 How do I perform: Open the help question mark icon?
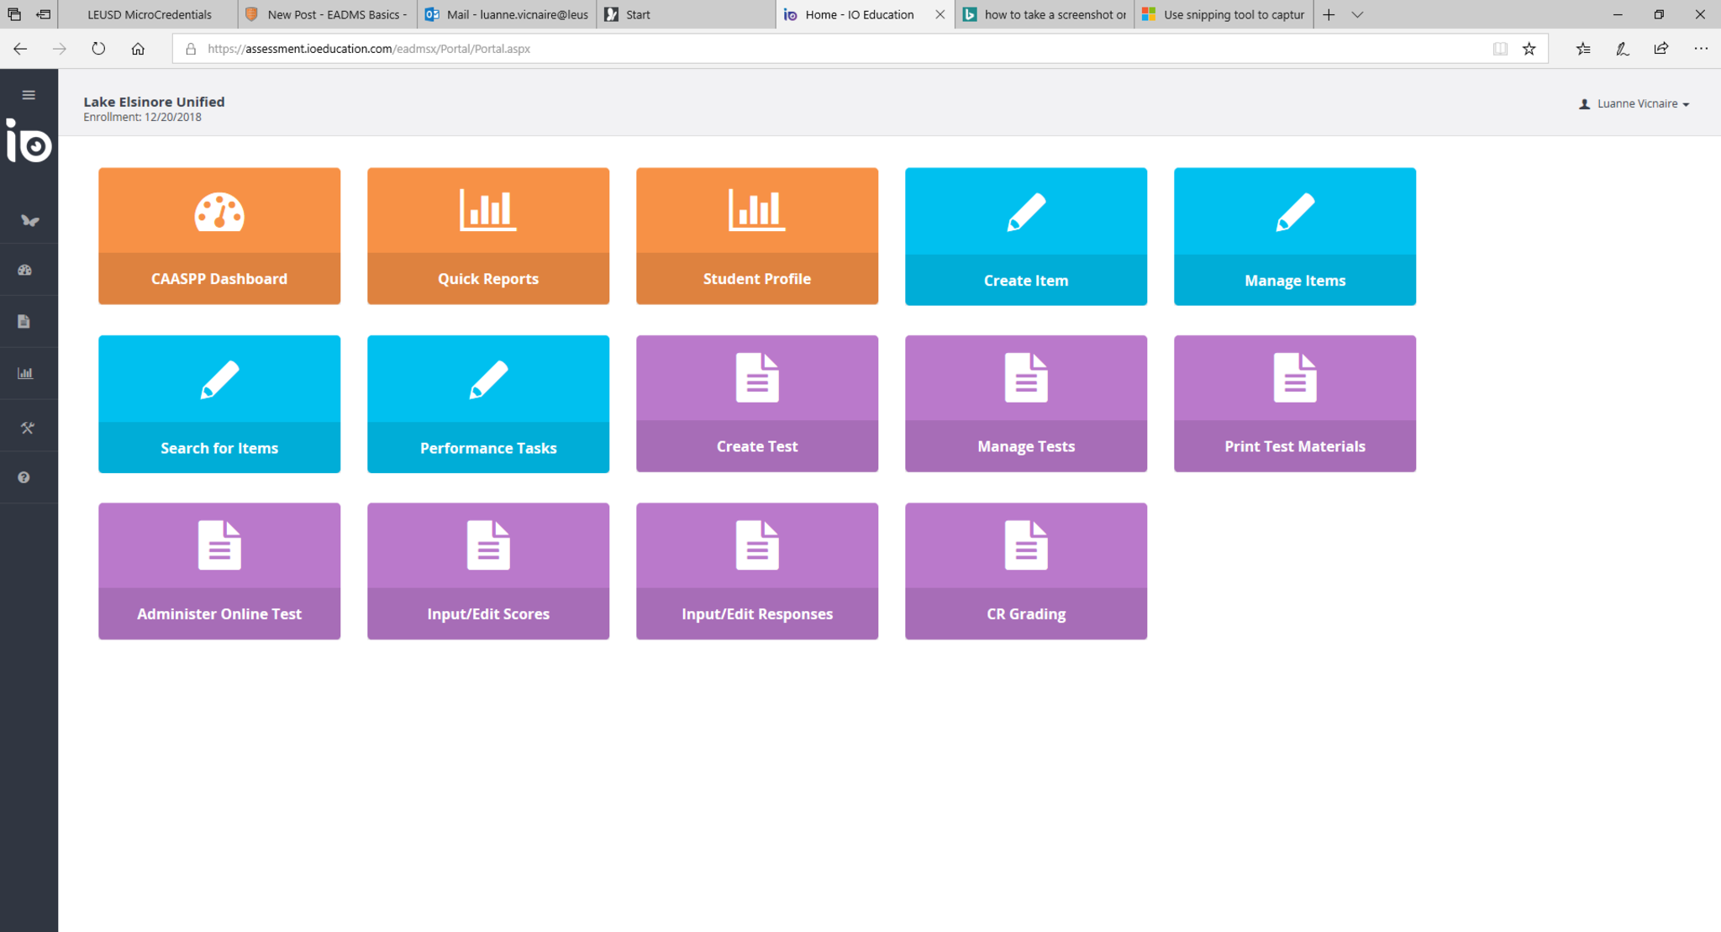point(24,477)
